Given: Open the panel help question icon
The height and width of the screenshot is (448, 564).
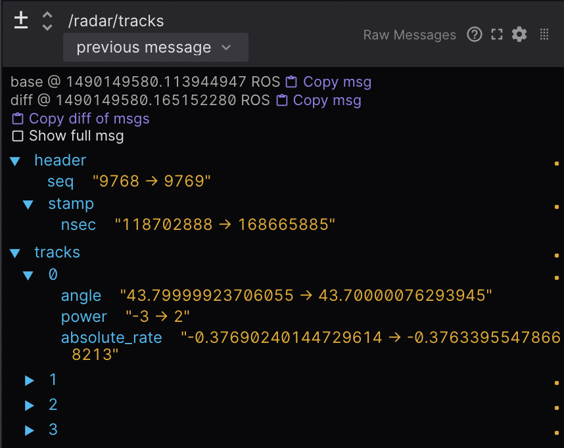Looking at the screenshot, I should pos(475,35).
